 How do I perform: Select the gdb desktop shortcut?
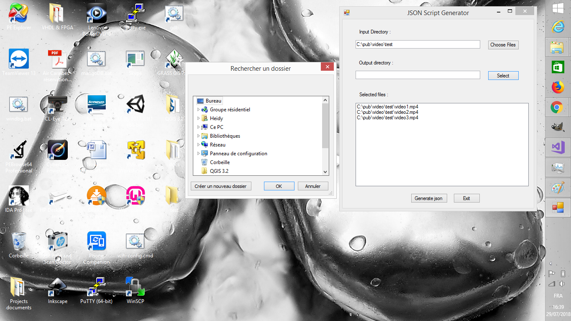[x=174, y=17]
